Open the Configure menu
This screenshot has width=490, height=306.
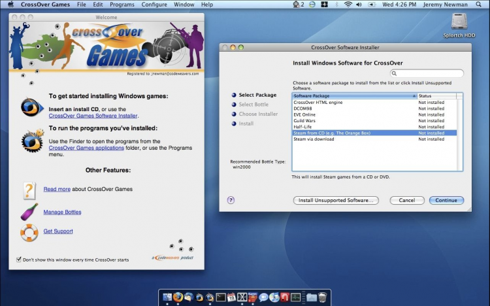tap(154, 4)
